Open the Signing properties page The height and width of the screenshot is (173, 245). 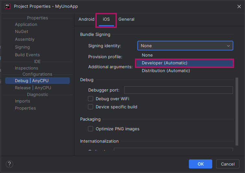point(22,47)
